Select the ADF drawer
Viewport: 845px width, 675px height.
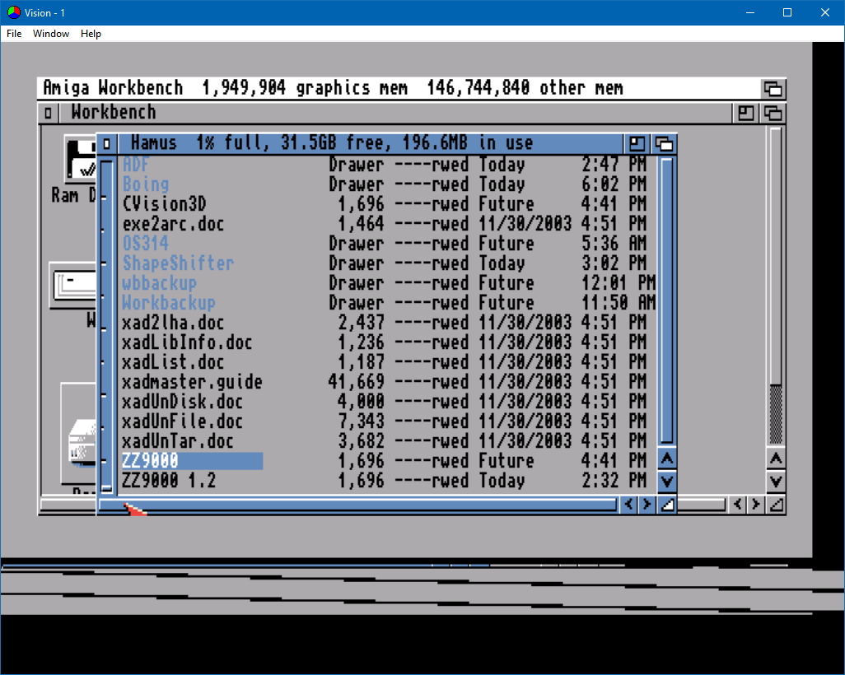tap(135, 165)
